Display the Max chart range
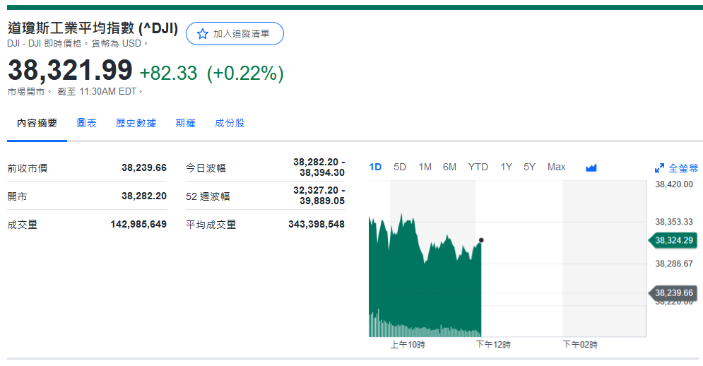The height and width of the screenshot is (366, 703). click(556, 167)
